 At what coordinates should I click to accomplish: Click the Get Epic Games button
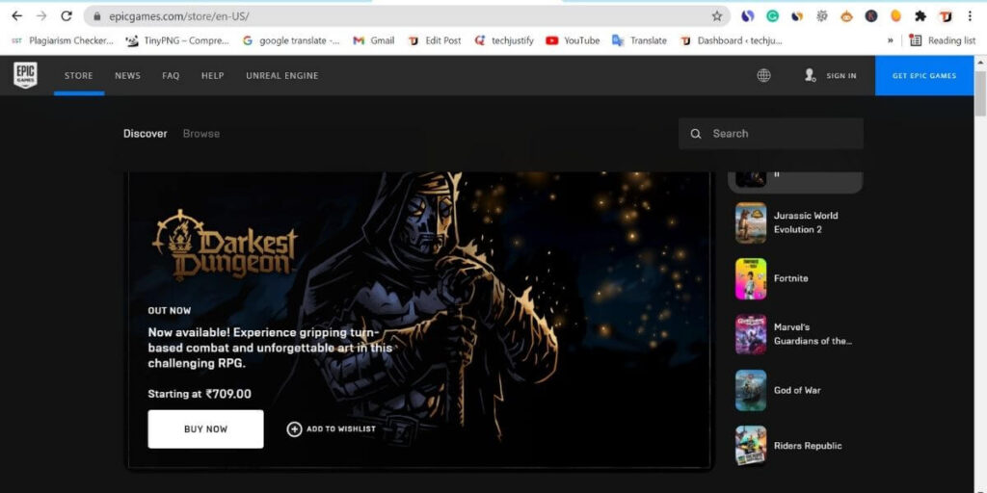[923, 76]
